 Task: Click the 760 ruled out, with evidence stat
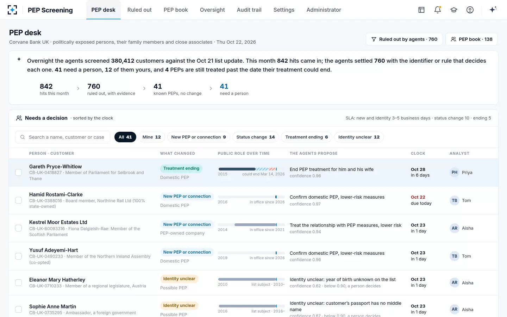(x=111, y=89)
